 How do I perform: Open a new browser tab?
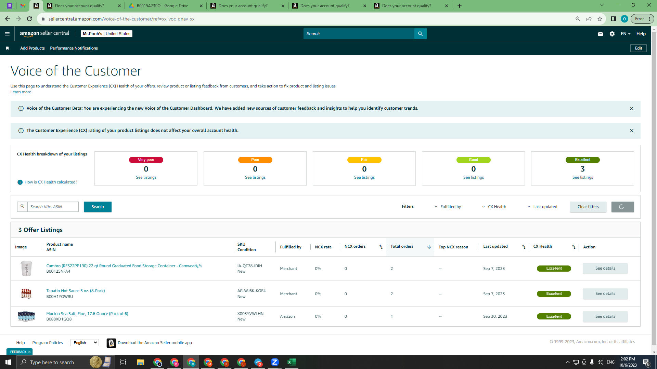tap(460, 6)
